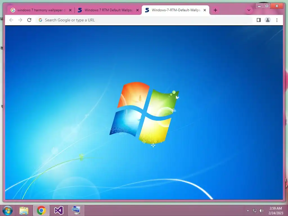The width and height of the screenshot is (288, 216).
Task: Reload the current page
Action: tap(29, 20)
